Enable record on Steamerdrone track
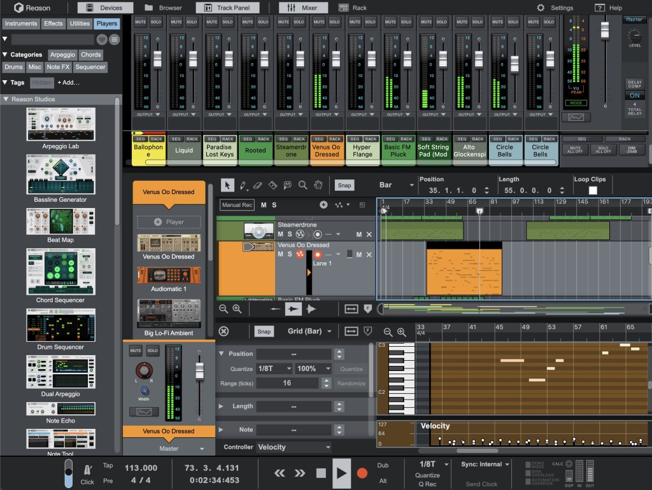This screenshot has height=490, width=652. [318, 234]
